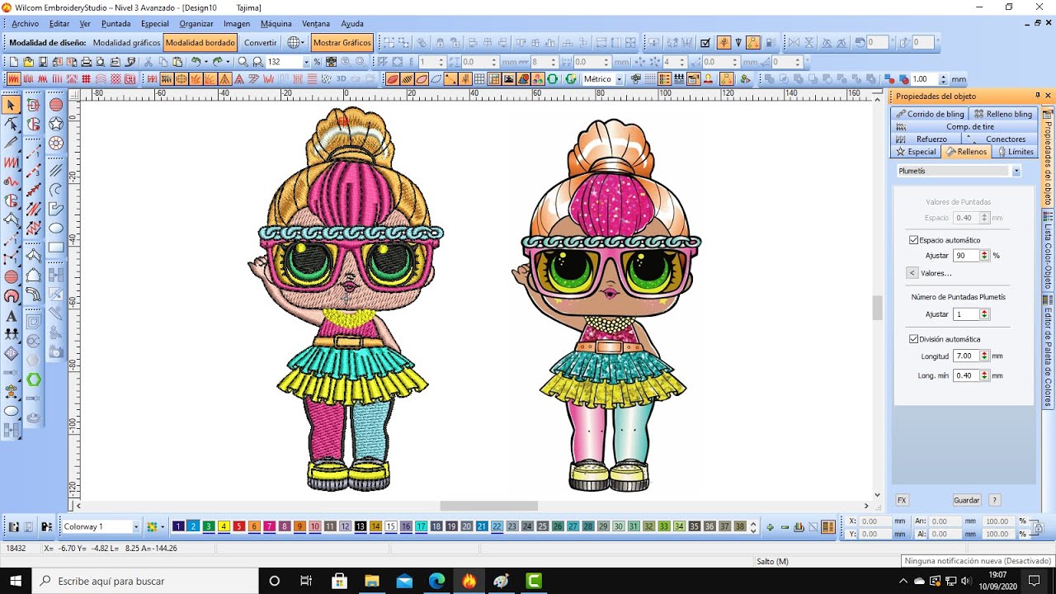
Task: Click the globe icon beside Convertir
Action: (x=295, y=42)
